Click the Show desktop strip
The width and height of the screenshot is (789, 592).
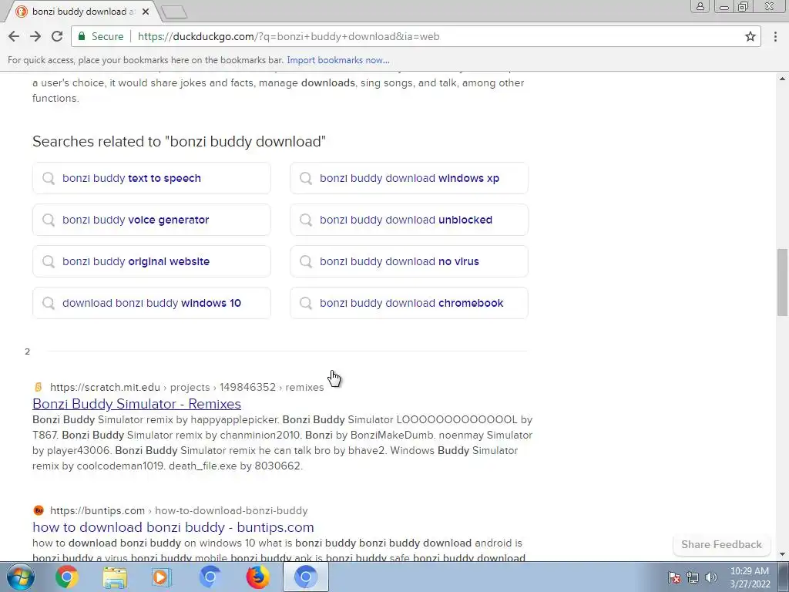click(x=784, y=577)
